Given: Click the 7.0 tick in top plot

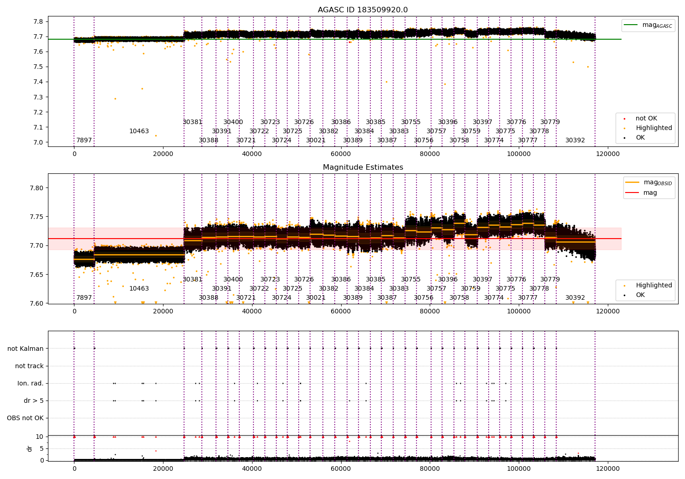Looking at the screenshot, I should point(38,143).
